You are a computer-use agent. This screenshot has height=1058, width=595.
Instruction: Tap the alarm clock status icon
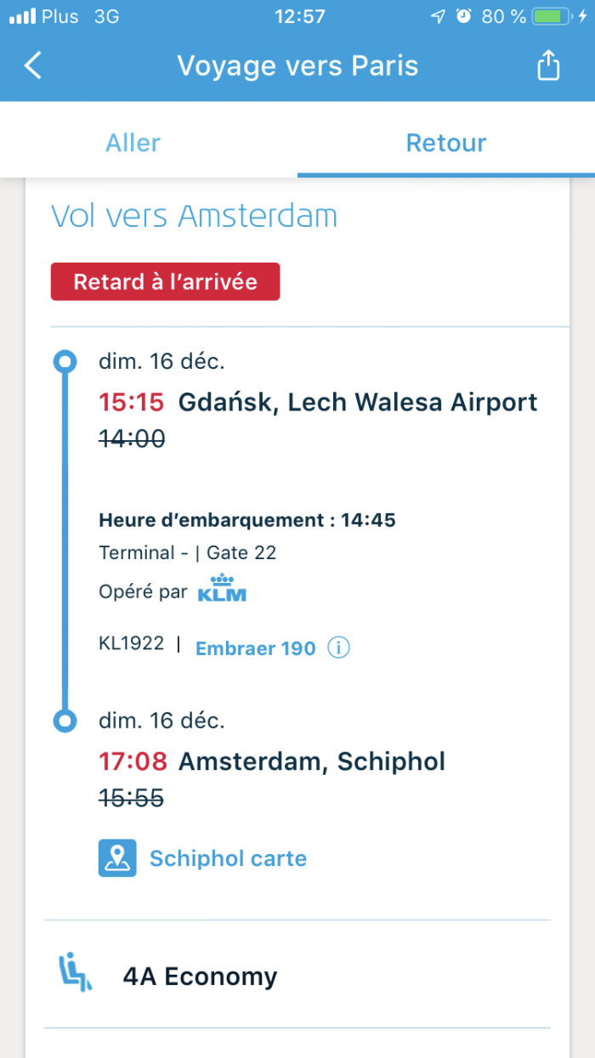pyautogui.click(x=463, y=16)
